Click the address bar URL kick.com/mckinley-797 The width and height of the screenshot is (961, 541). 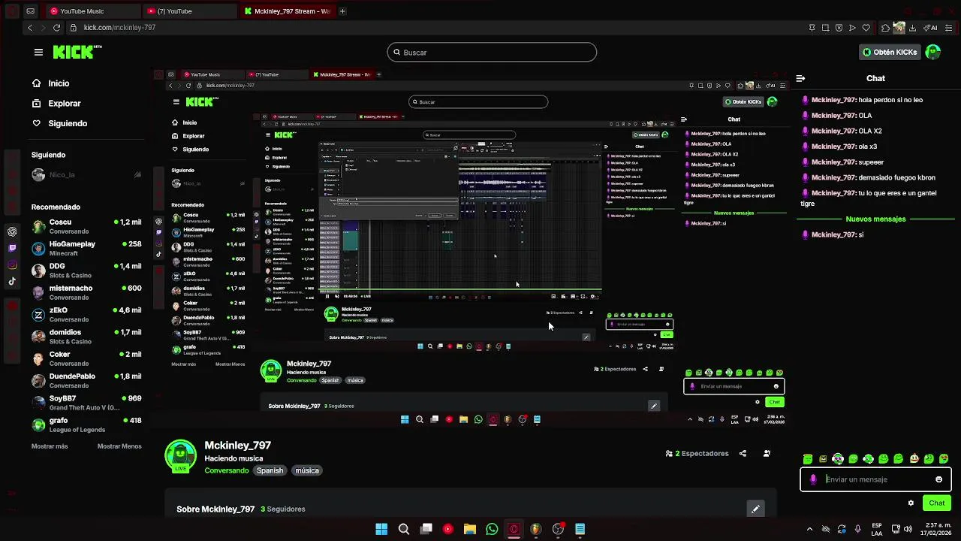tap(119, 28)
